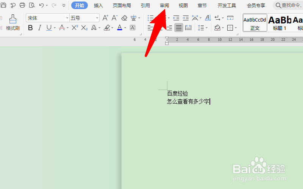Click the Print icon in quick access toolbar
The height and width of the screenshot is (189, 303).
click(x=22, y=5)
